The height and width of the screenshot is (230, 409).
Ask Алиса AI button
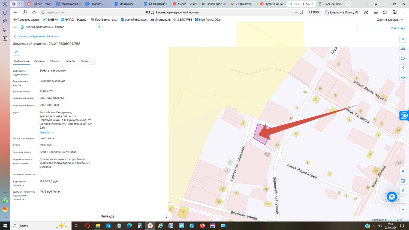click(x=342, y=12)
